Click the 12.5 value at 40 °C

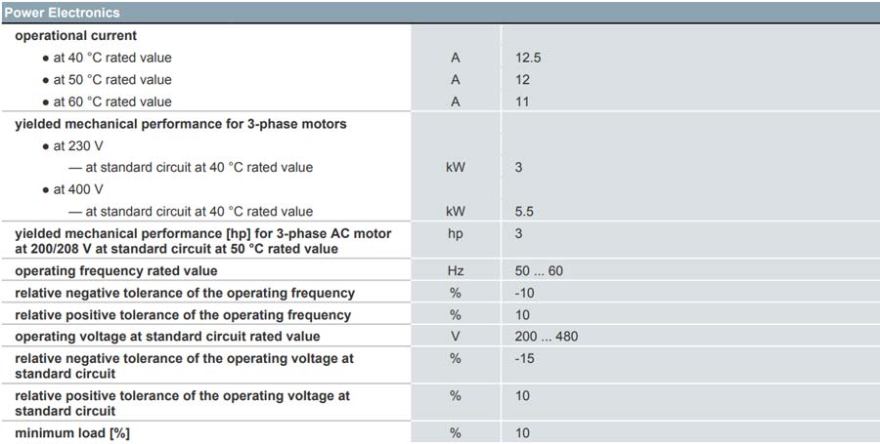(528, 58)
